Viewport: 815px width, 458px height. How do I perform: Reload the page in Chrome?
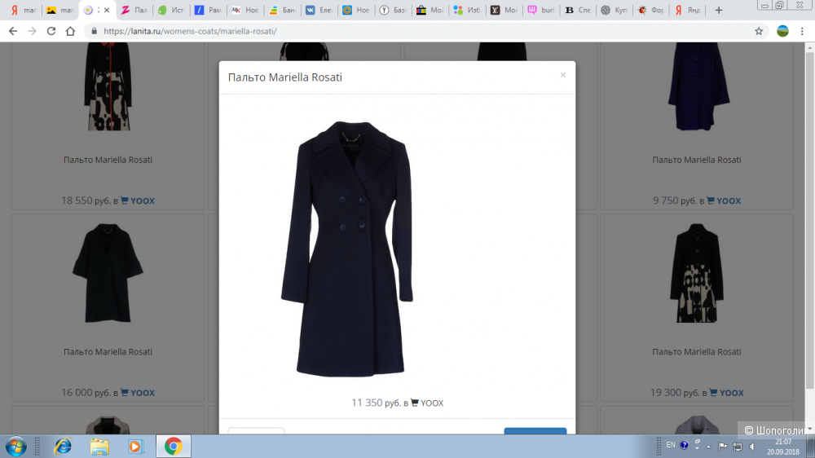tap(51, 31)
